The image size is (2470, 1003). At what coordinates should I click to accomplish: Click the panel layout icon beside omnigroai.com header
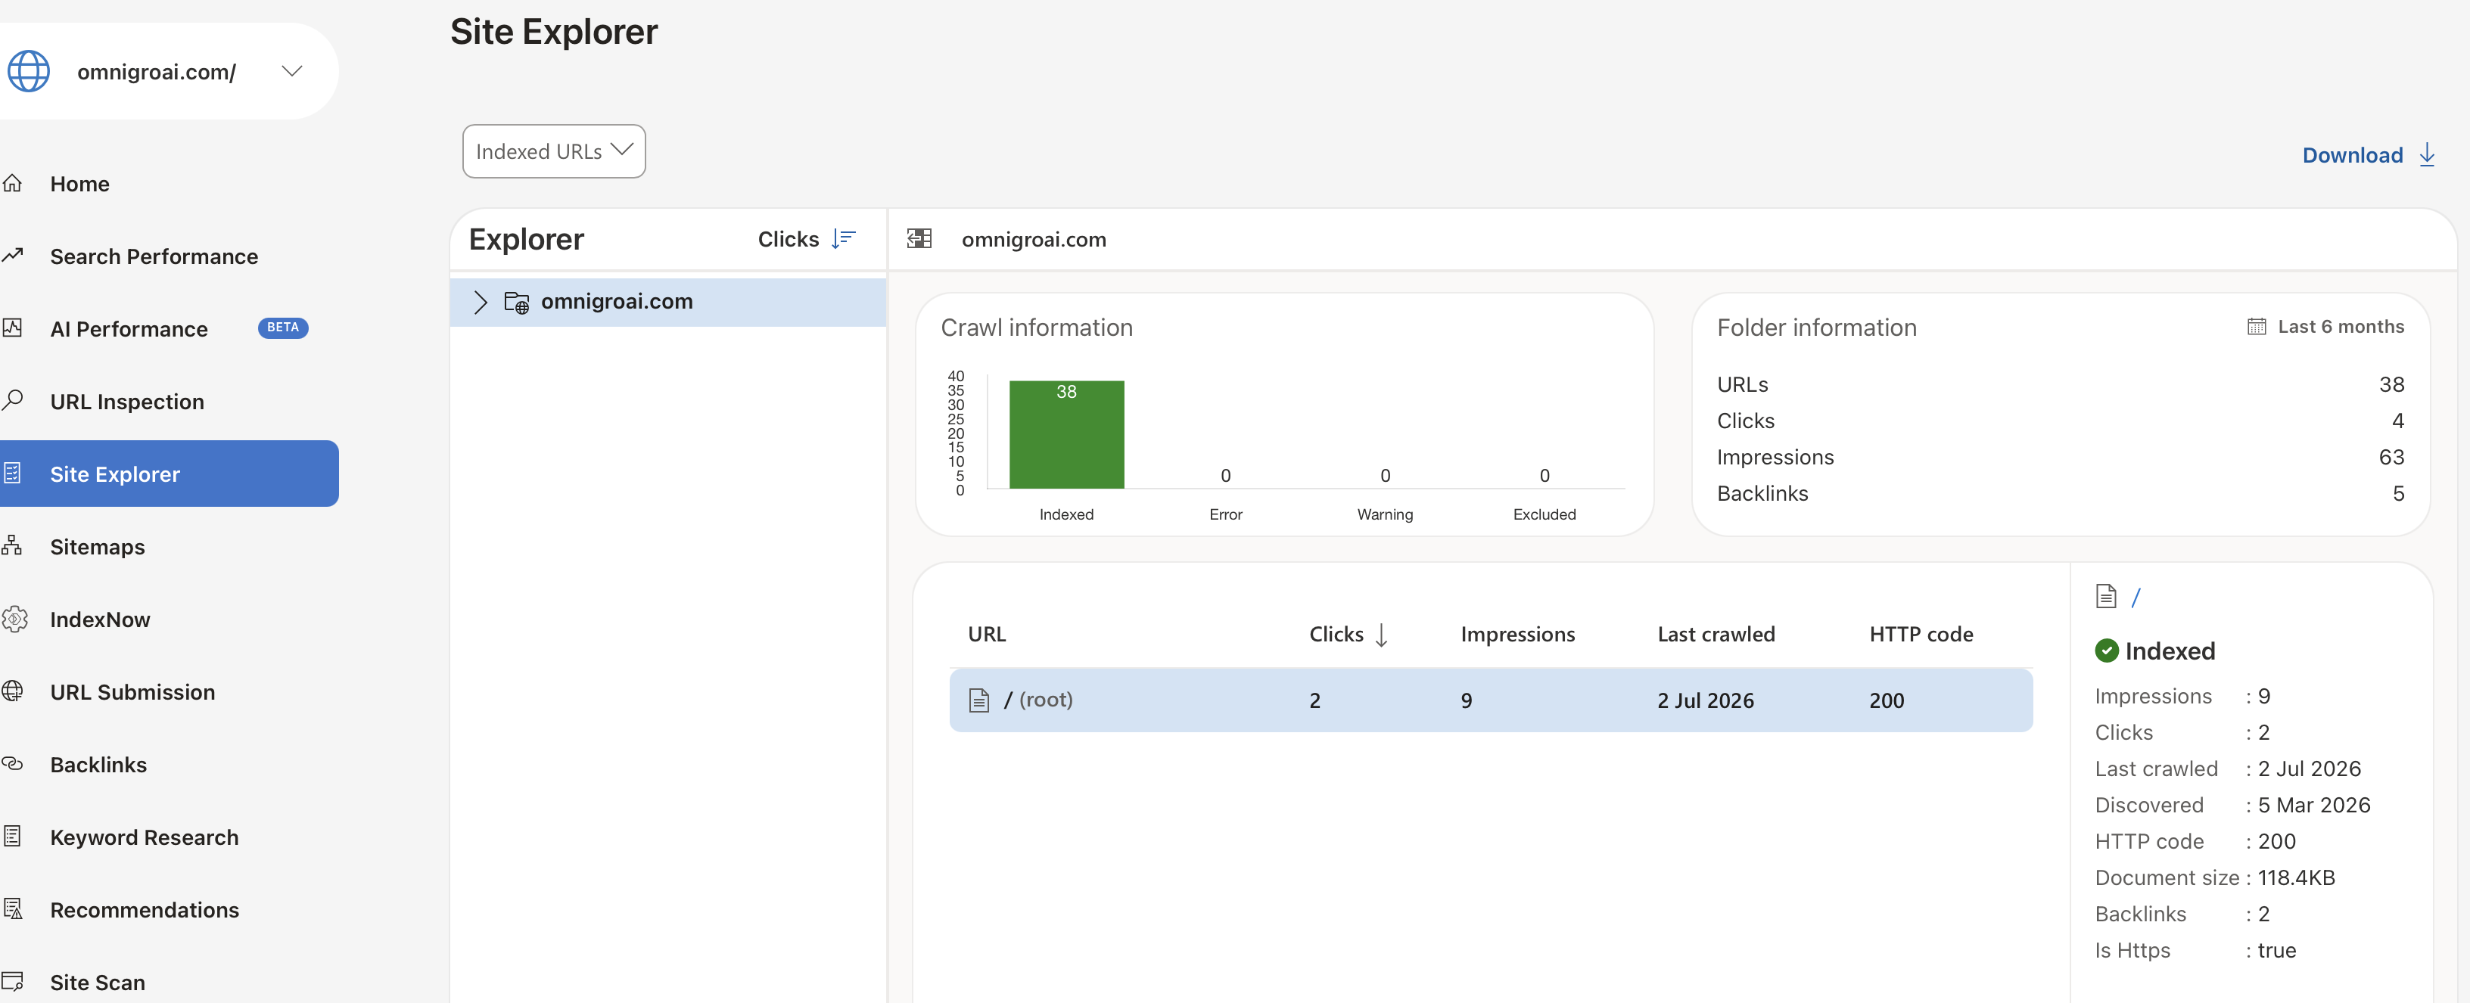click(x=919, y=239)
